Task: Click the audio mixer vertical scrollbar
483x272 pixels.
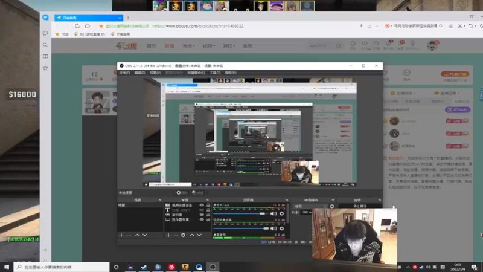Action: (x=288, y=213)
